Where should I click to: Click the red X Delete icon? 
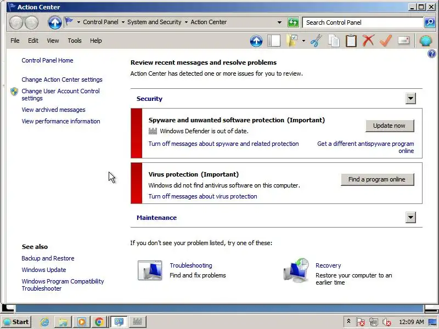point(368,41)
